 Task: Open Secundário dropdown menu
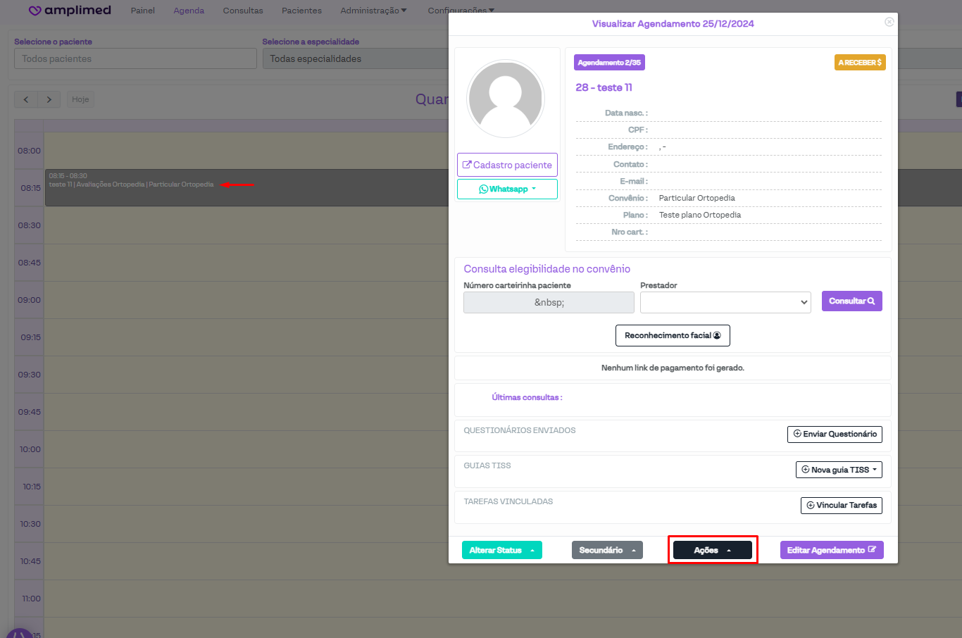pos(607,550)
